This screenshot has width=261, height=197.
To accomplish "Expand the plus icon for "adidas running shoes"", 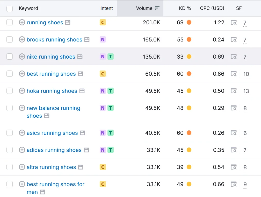I will [x=22, y=150].
